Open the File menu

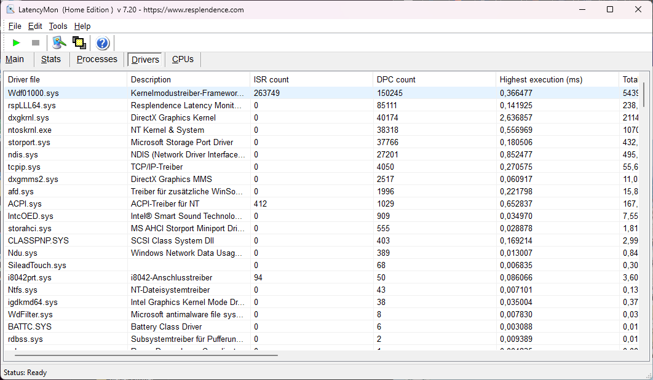coord(15,26)
